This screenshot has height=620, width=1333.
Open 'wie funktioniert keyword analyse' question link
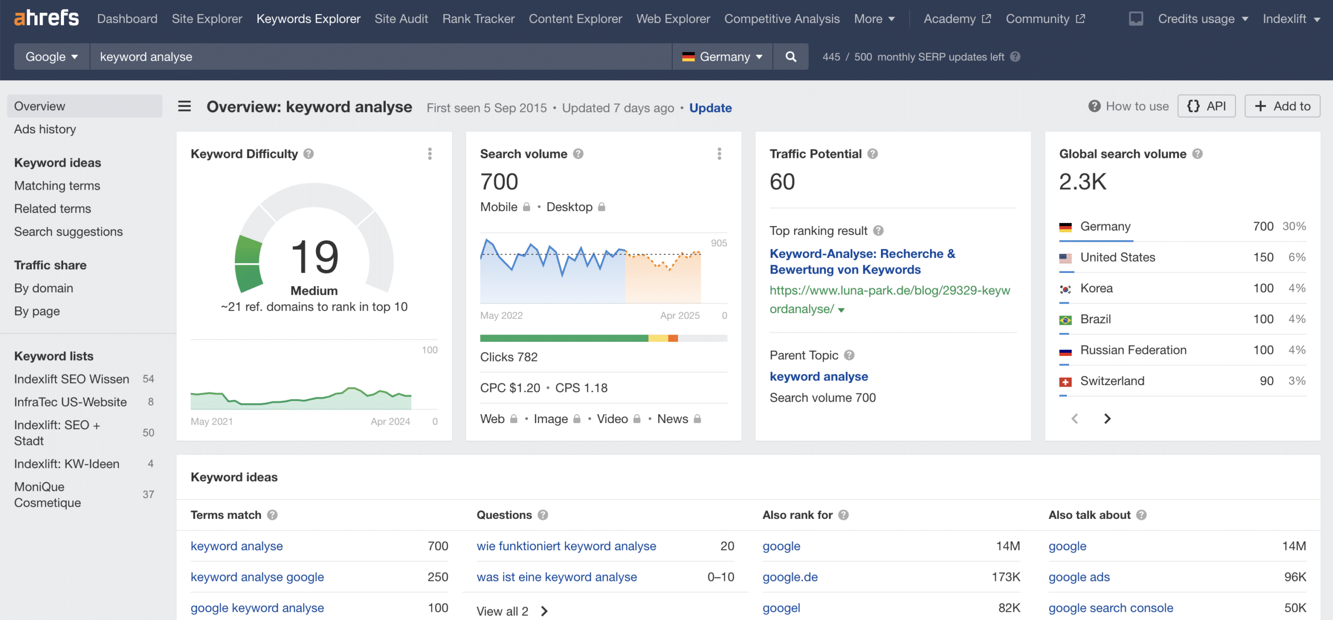pos(567,545)
